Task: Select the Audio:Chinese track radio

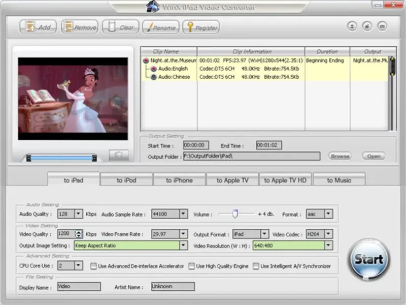Action: pos(154,77)
